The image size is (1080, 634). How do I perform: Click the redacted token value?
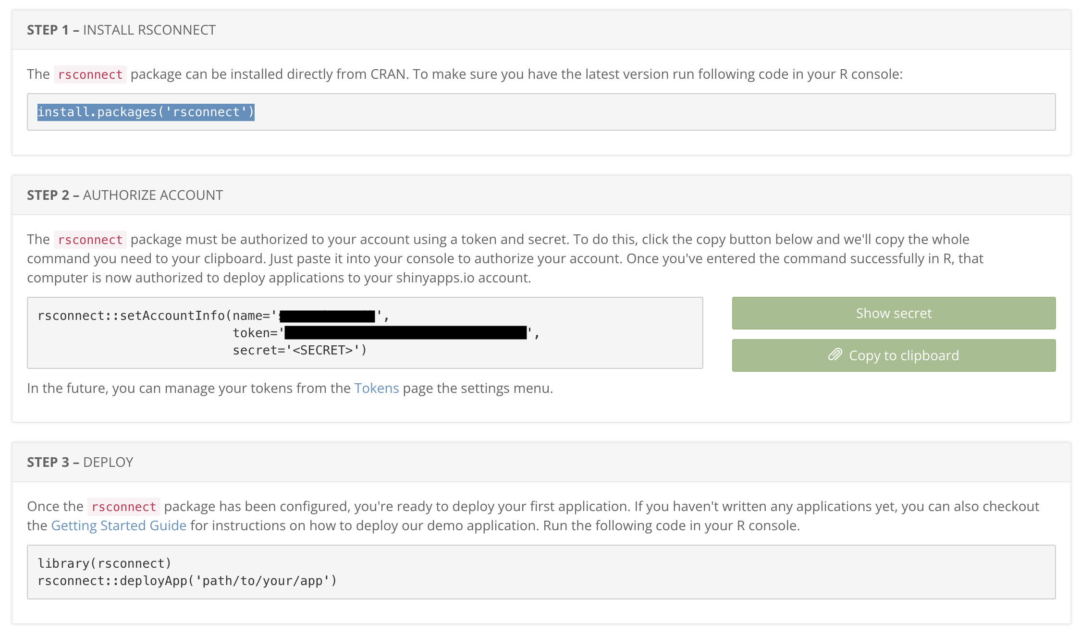tap(405, 332)
